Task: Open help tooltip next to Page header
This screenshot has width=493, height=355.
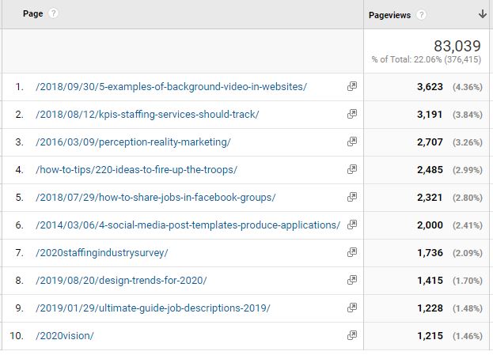Action: tap(53, 13)
